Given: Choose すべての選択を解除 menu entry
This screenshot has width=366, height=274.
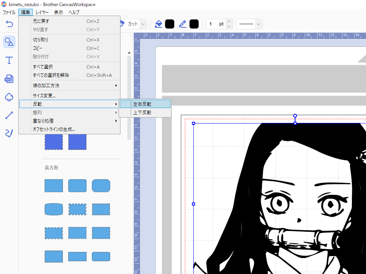Looking at the screenshot, I should [x=69, y=75].
